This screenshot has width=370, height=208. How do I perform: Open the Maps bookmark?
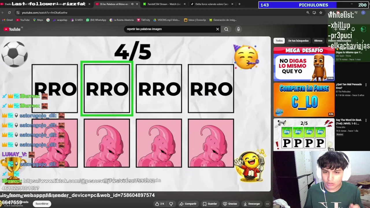[38, 20]
